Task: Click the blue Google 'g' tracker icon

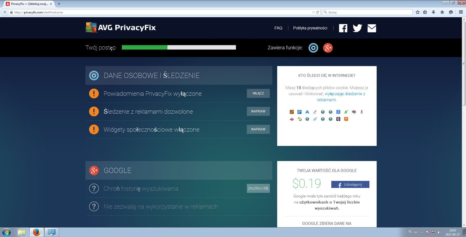Action: coord(338,112)
